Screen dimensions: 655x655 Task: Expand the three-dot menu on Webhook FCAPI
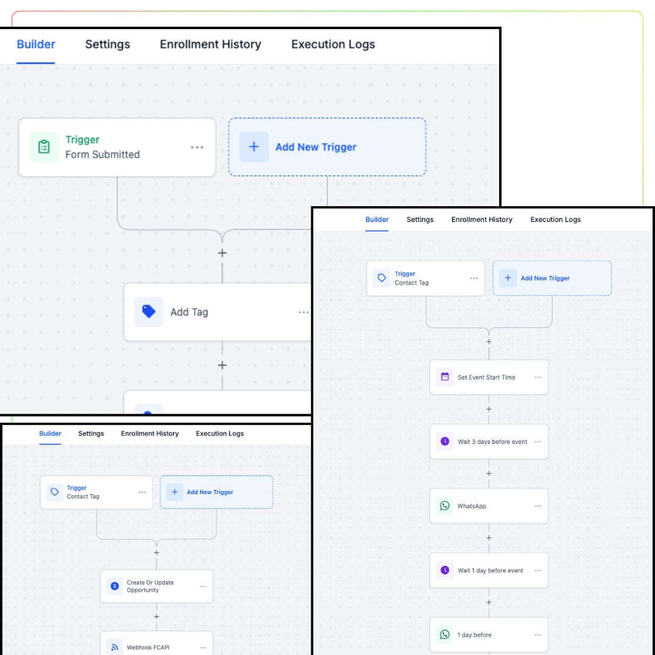tap(203, 648)
